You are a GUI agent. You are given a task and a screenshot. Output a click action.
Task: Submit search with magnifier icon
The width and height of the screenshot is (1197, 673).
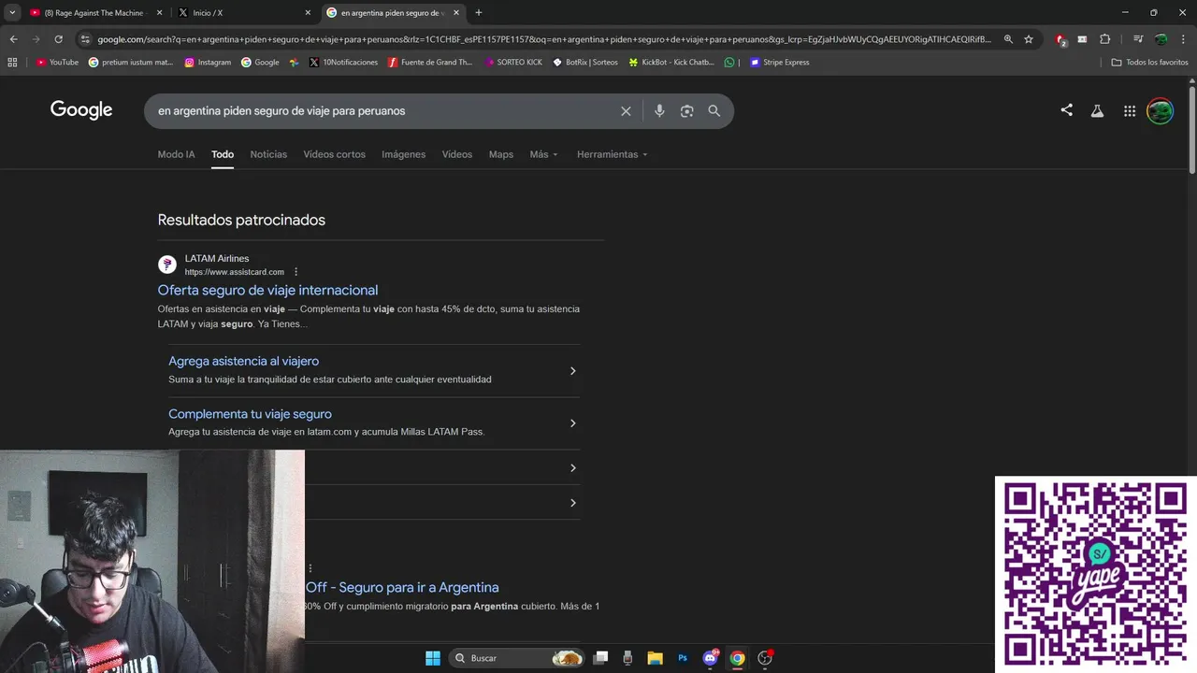point(714,111)
